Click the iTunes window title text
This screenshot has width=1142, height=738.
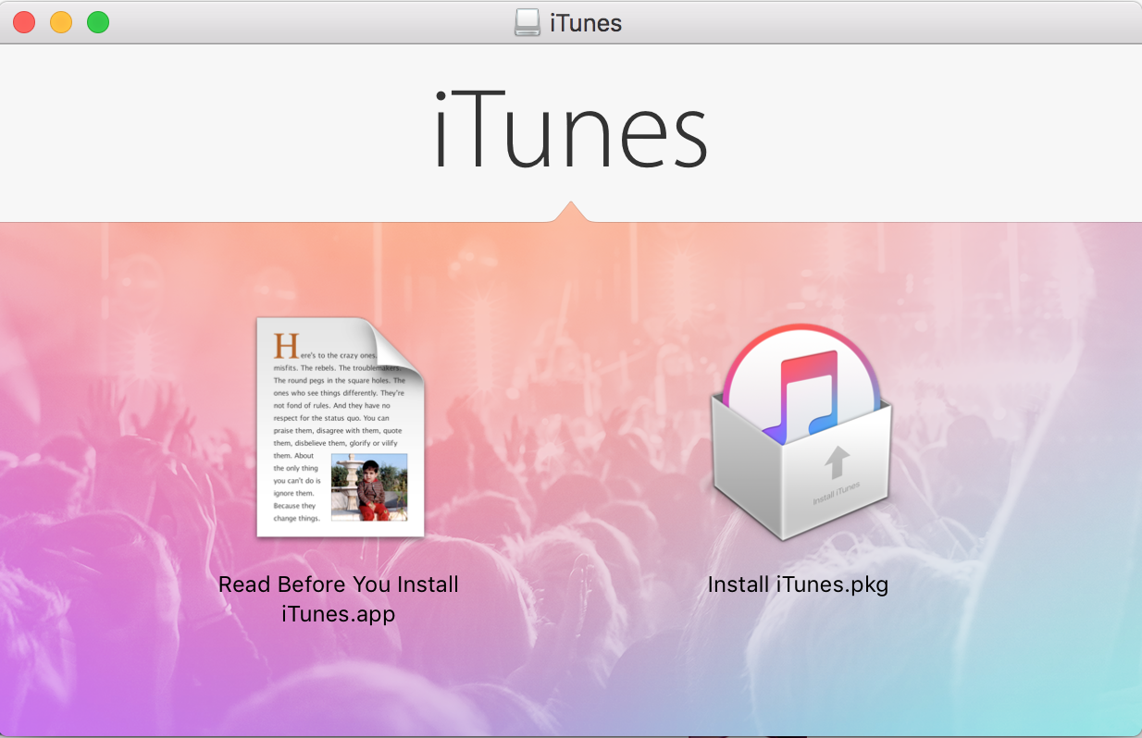click(x=586, y=22)
